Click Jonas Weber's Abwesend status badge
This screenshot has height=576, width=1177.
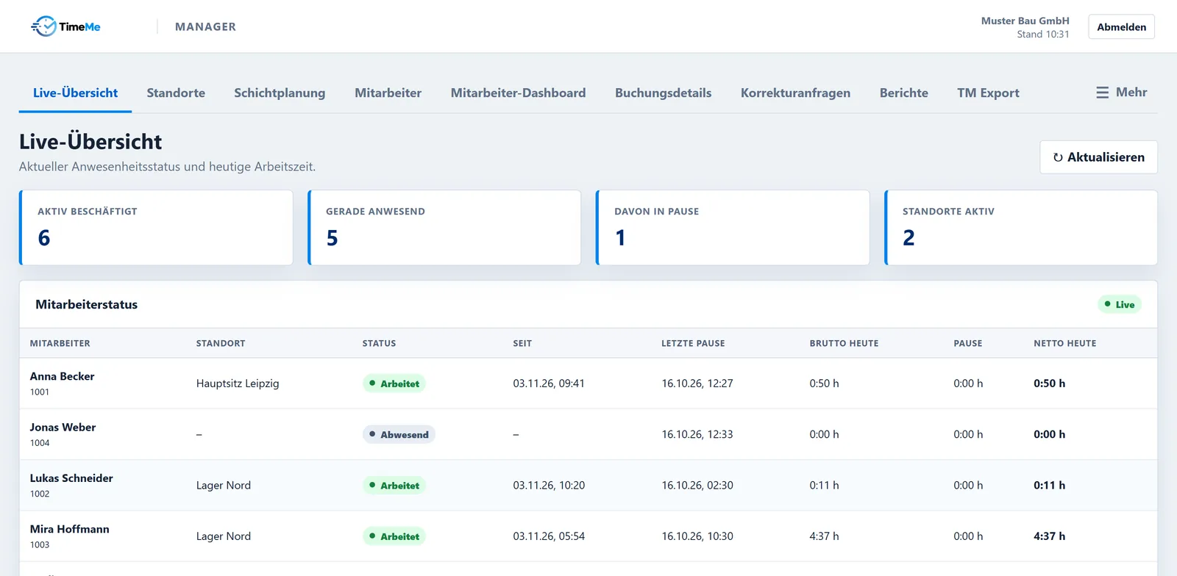pos(399,434)
